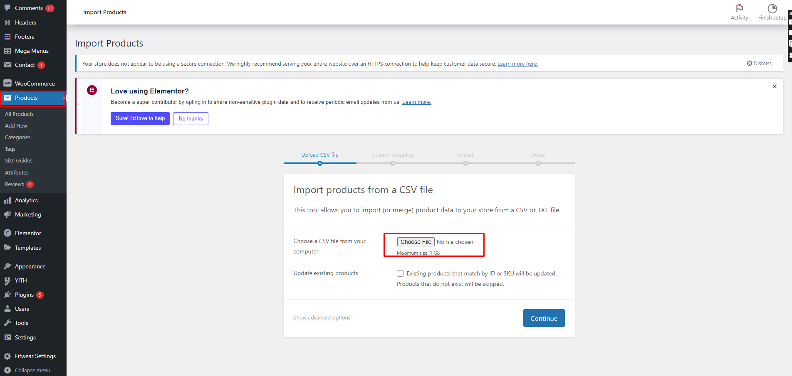Click the Elementor logo in notice
The height and width of the screenshot is (376, 792).
click(x=92, y=90)
